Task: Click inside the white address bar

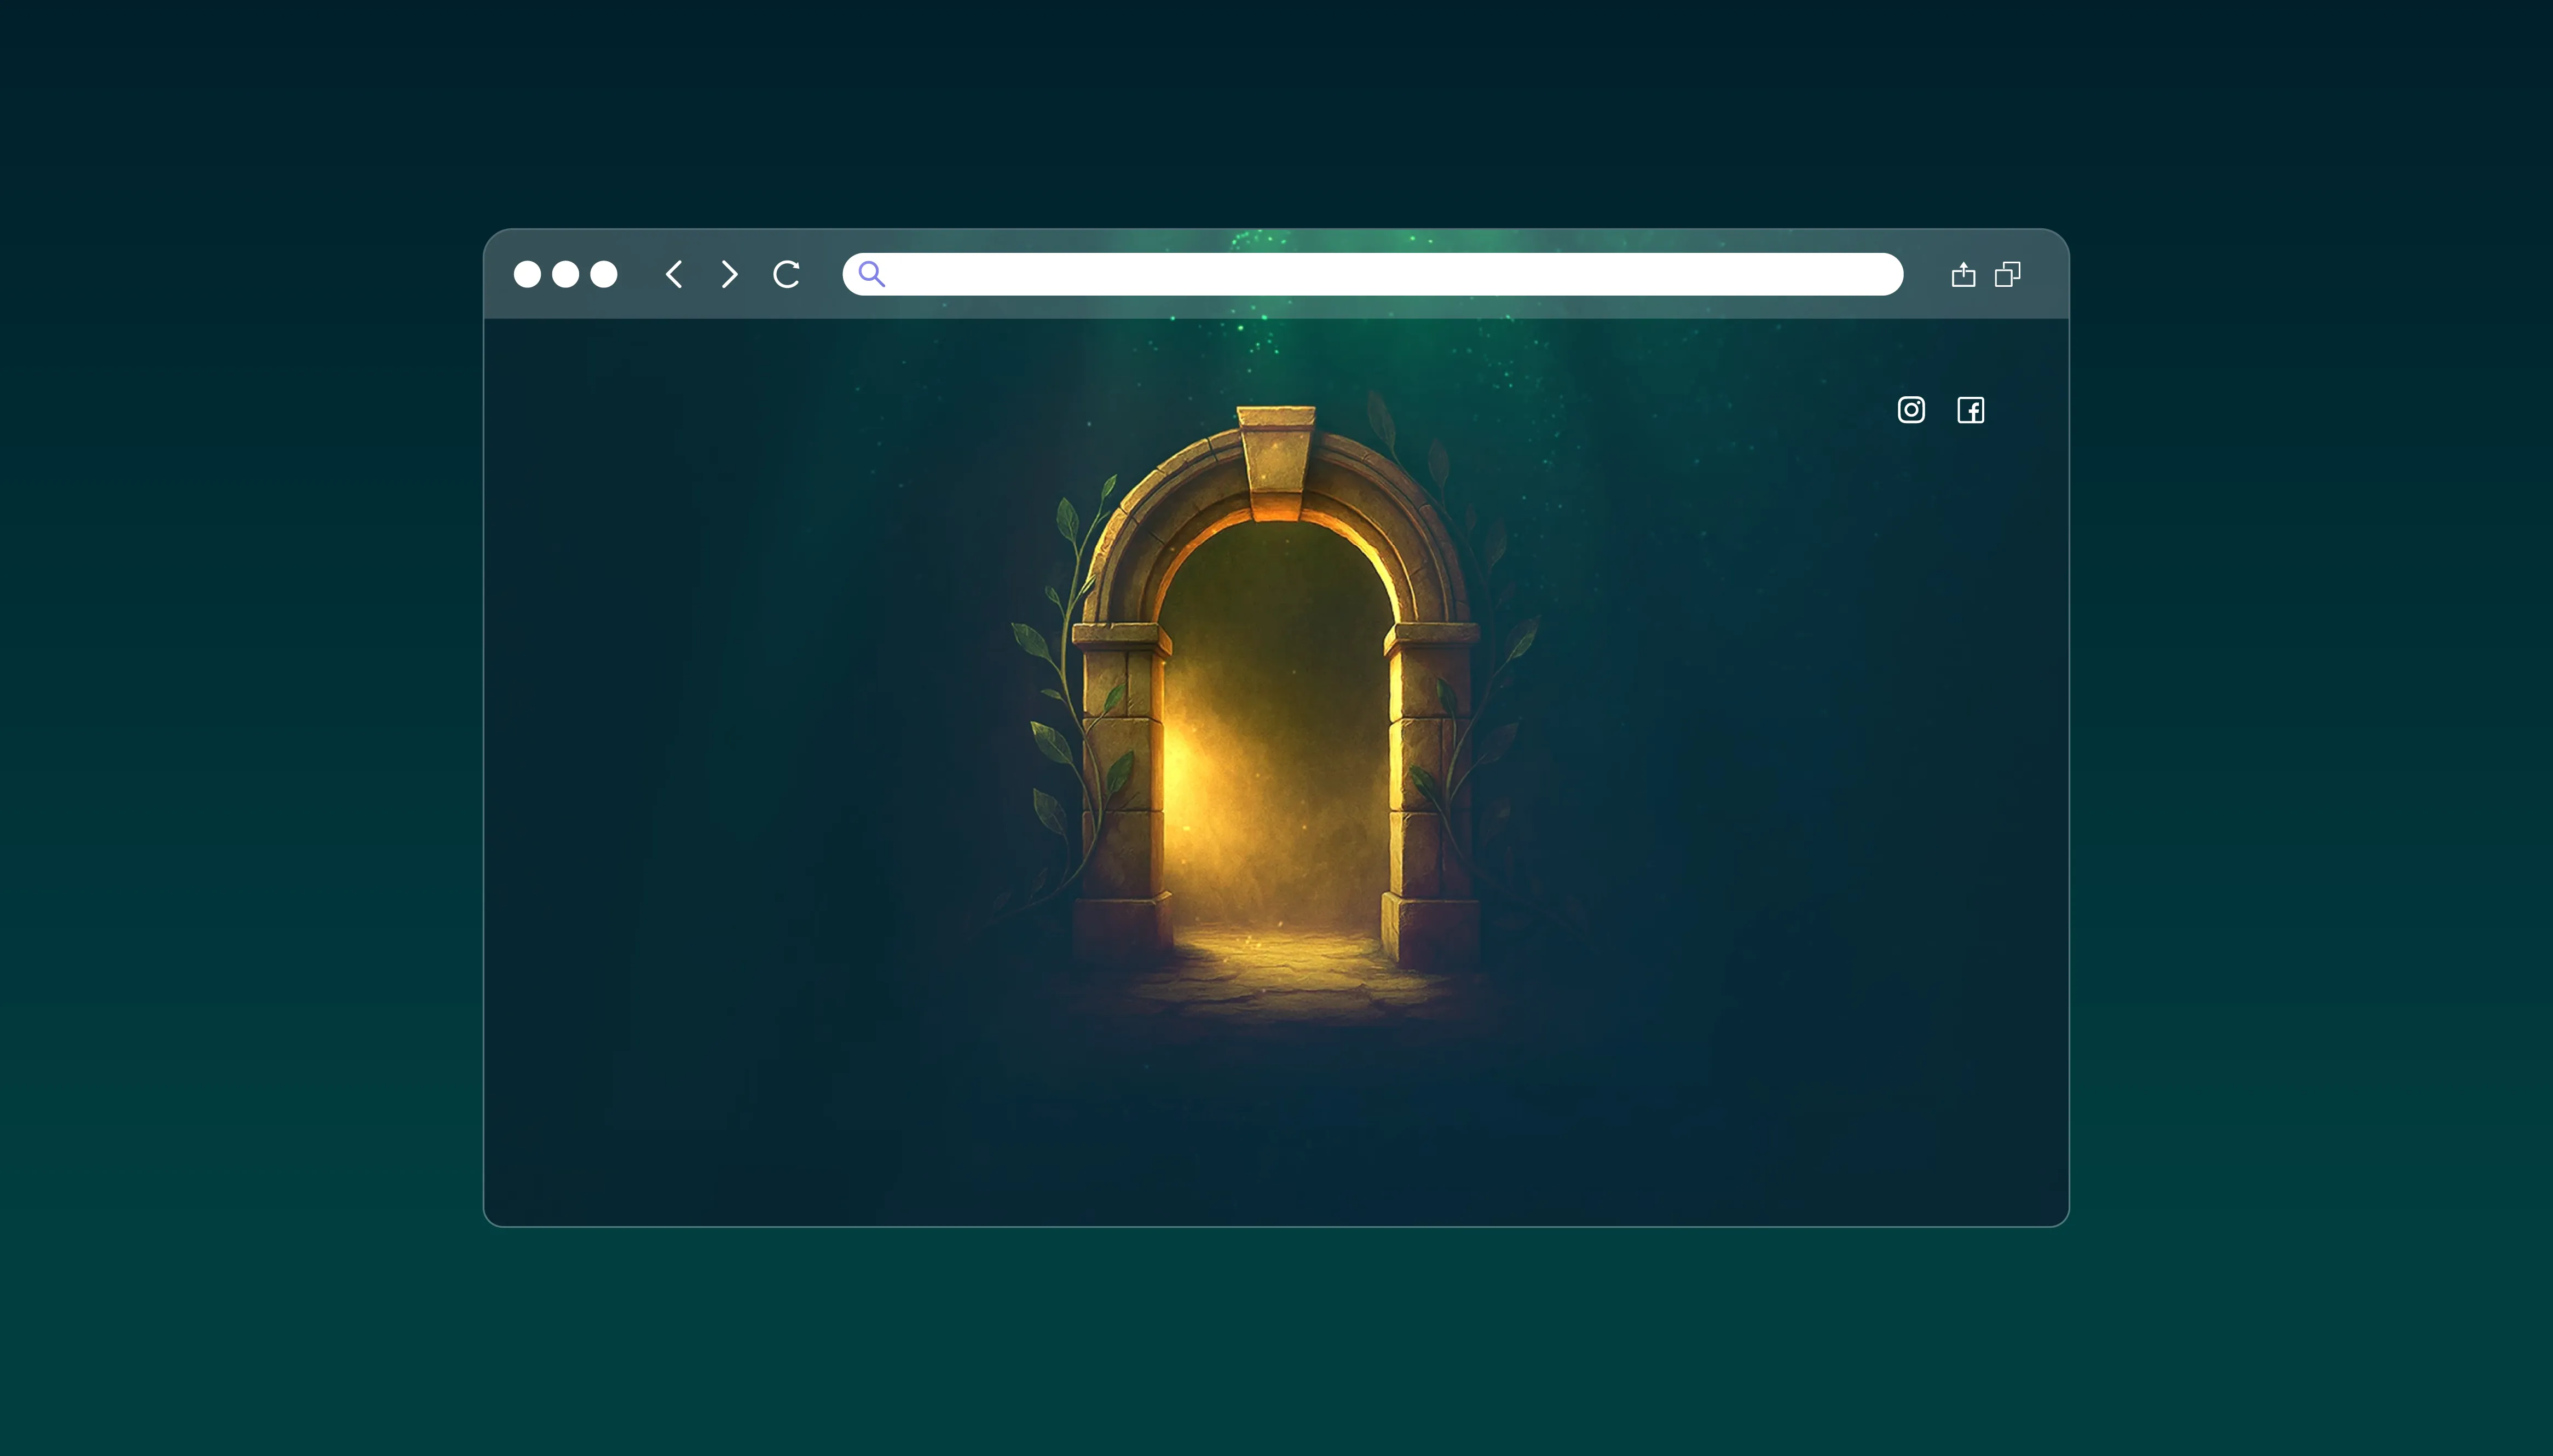Action: point(1380,274)
